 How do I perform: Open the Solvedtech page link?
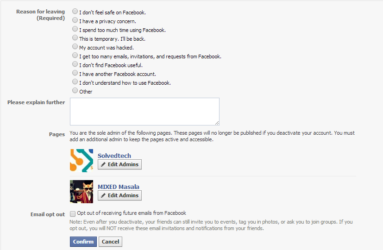[114, 156]
